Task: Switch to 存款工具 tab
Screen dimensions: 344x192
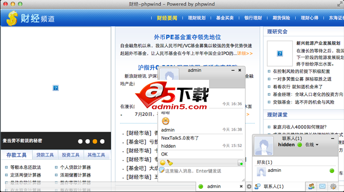Action: pyautogui.click(x=16, y=155)
